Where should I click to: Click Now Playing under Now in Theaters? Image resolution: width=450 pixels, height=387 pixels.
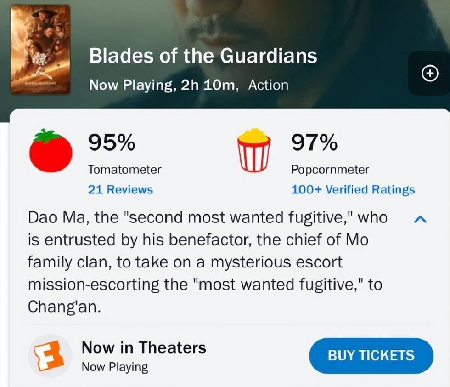(x=115, y=367)
